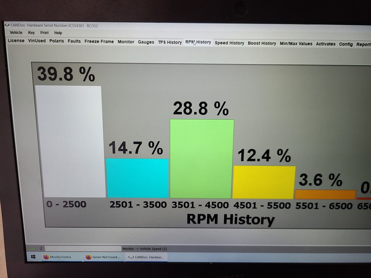Open the Mozilla Firefox taskbar item
The image size is (371, 278).
[58, 257]
